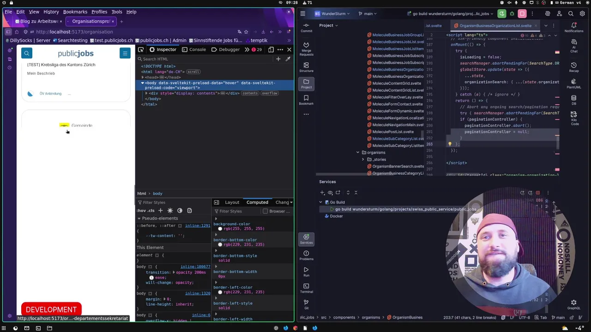Open the Firefox History menu

(51, 12)
